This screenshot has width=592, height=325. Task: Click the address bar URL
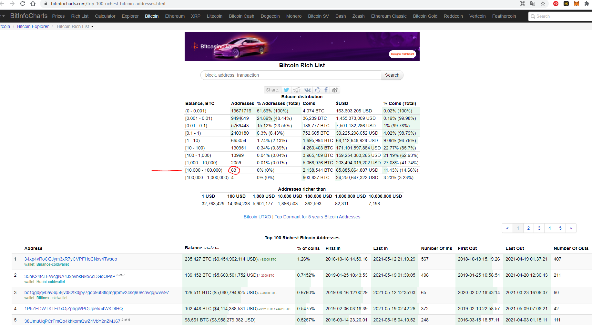click(108, 4)
